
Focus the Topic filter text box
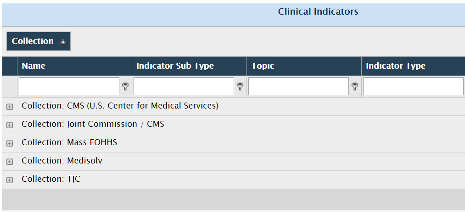299,87
